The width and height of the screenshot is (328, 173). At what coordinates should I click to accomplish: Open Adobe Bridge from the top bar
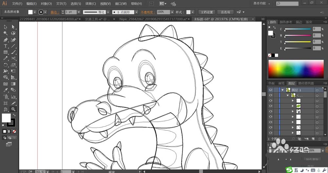(x=151, y=4)
